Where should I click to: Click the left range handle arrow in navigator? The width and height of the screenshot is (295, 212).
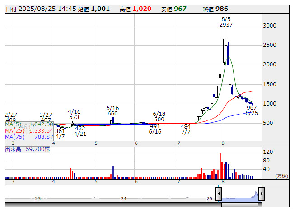click(x=219, y=195)
